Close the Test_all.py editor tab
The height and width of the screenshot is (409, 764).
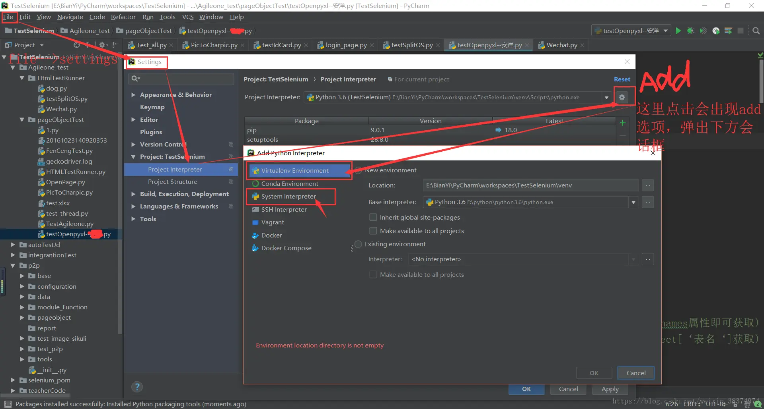point(172,45)
